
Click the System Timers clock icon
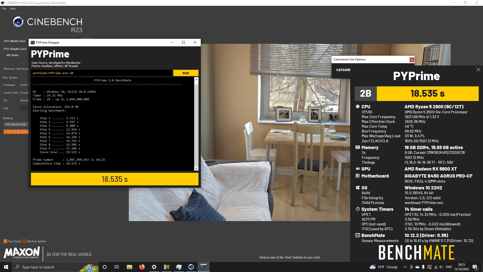[x=357, y=209]
